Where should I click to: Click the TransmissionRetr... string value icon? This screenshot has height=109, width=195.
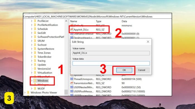pyautogui.click(x=72, y=83)
